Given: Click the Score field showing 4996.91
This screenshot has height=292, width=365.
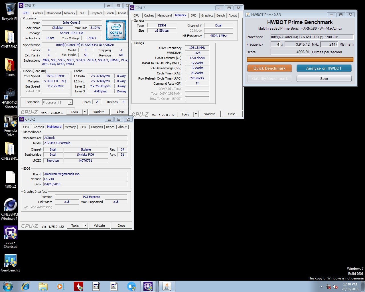Looking at the screenshot, I should click(291, 52).
